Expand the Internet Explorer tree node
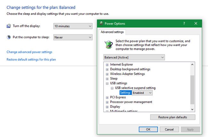Image resolution: width=208 pixels, height=137 pixels. pyautogui.click(x=107, y=65)
